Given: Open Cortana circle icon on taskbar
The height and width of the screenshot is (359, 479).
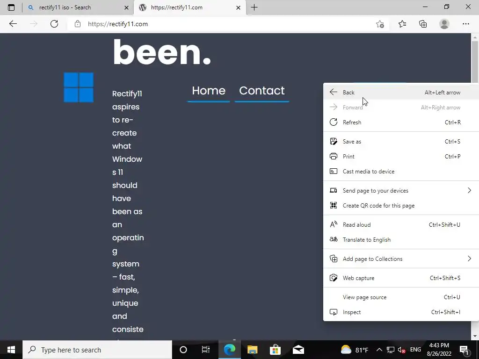Looking at the screenshot, I should pos(183,350).
